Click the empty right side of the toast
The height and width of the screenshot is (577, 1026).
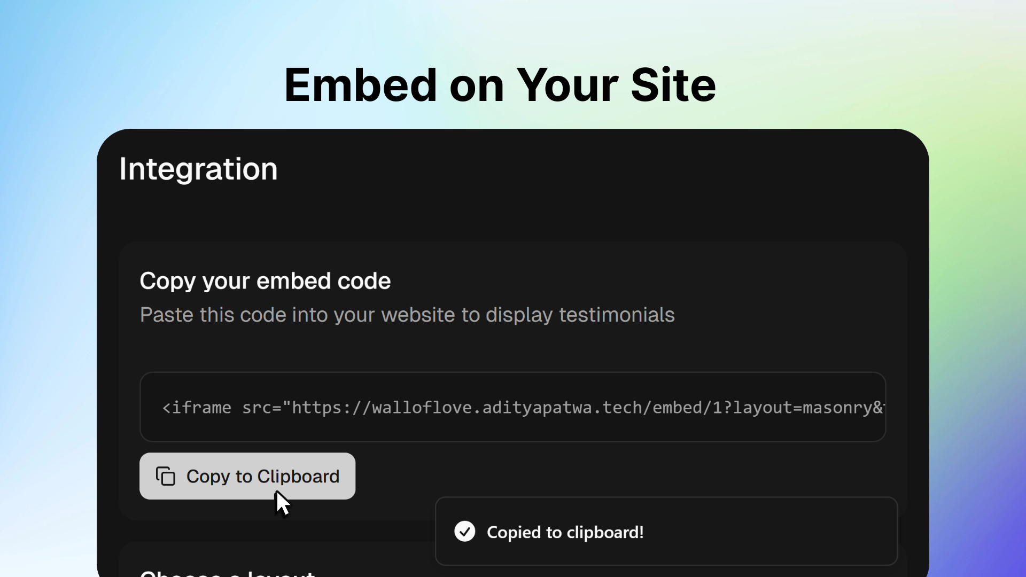pos(775,532)
